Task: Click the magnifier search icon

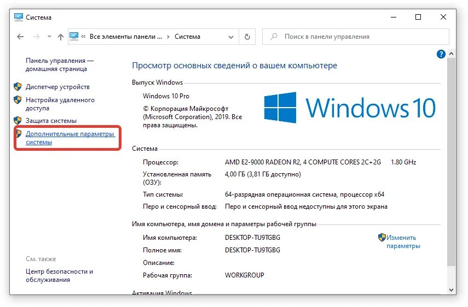Action: click(273, 37)
